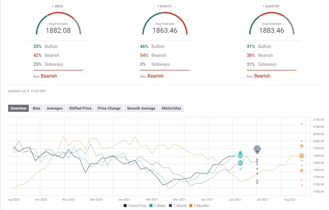Image resolution: width=329 pixels, height=210 pixels.
Task: View the Price Change chart
Action: point(109,108)
